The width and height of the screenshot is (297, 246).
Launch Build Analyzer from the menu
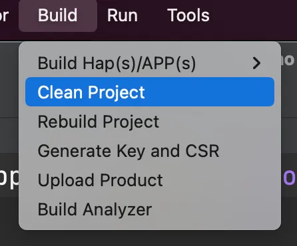[150, 209]
